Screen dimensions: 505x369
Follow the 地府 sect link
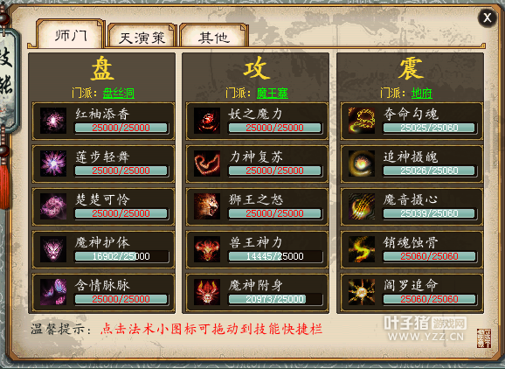pyautogui.click(x=422, y=94)
